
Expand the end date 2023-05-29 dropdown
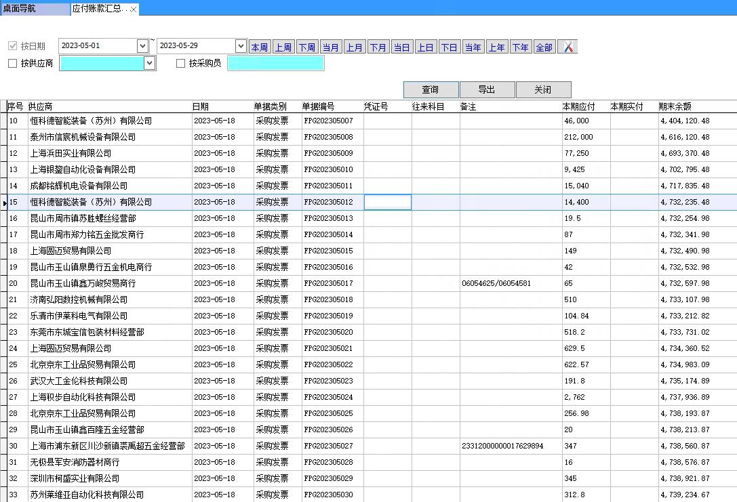241,46
